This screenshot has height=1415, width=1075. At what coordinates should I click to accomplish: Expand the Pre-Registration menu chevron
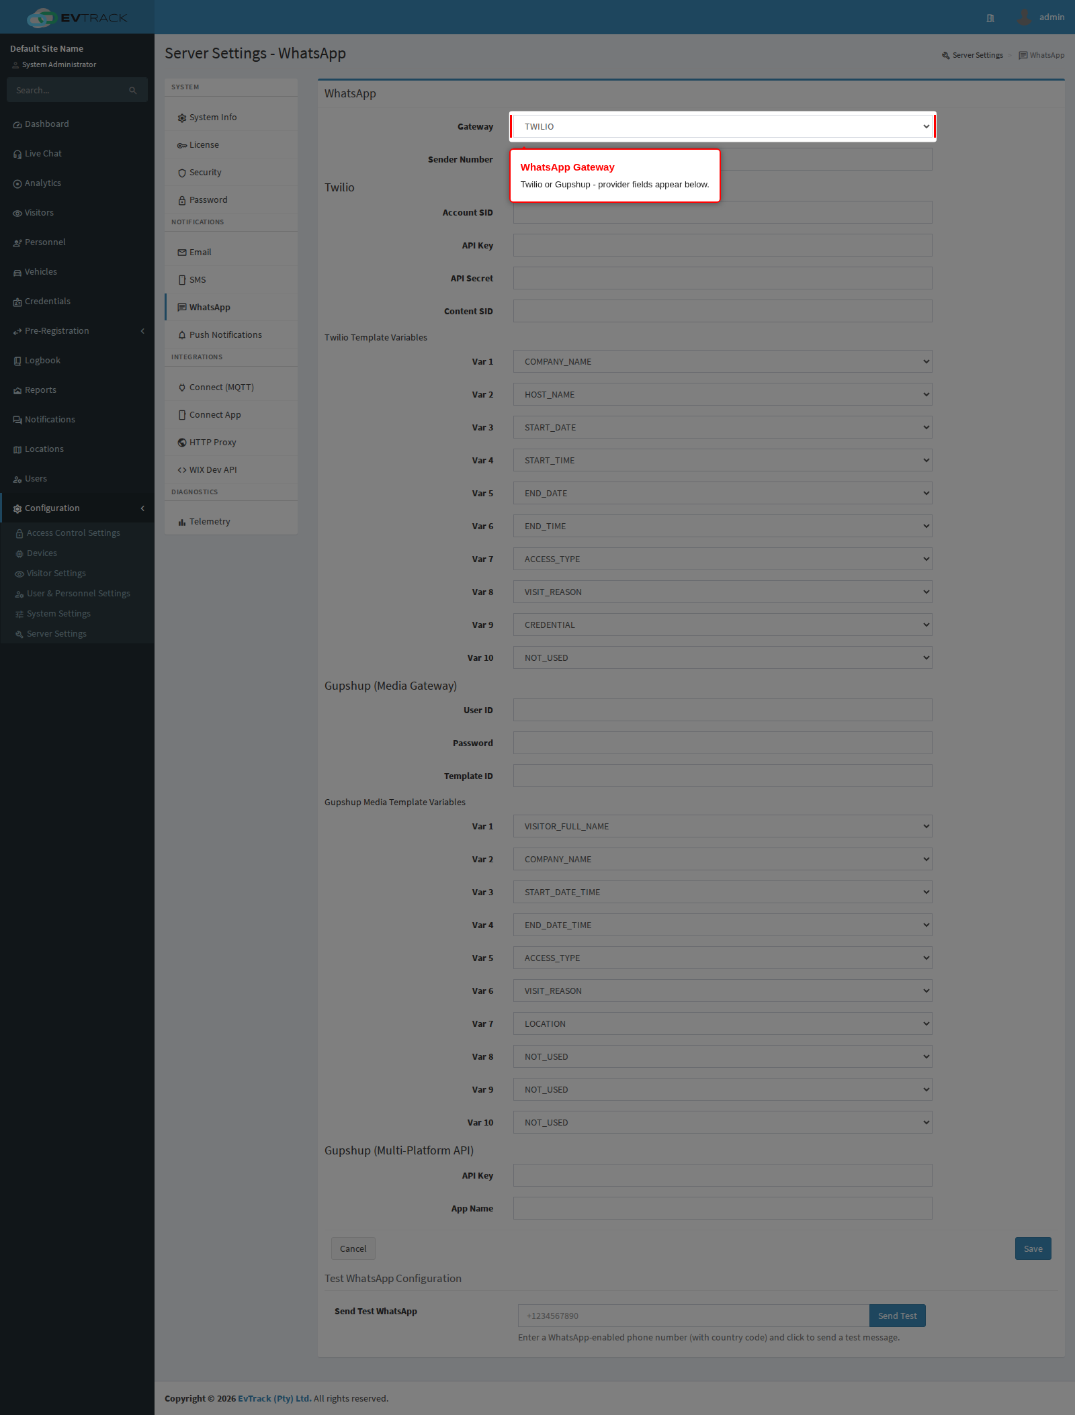[142, 331]
